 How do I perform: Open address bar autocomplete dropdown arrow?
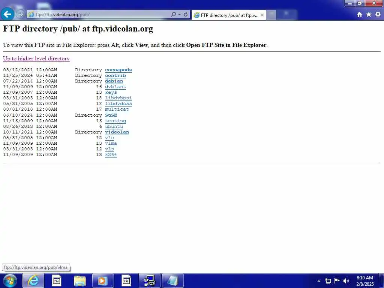coord(180,15)
